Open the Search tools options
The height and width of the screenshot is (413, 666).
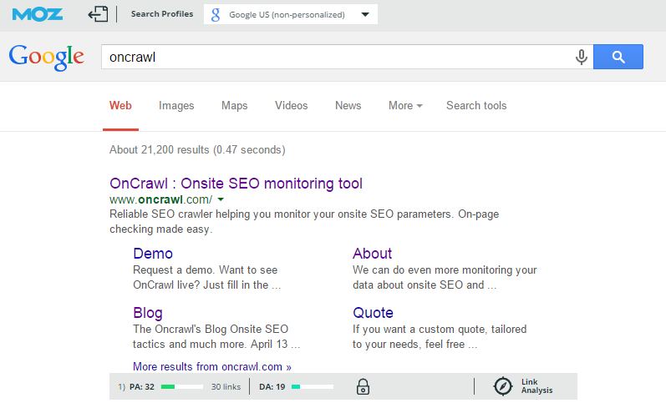tap(476, 105)
